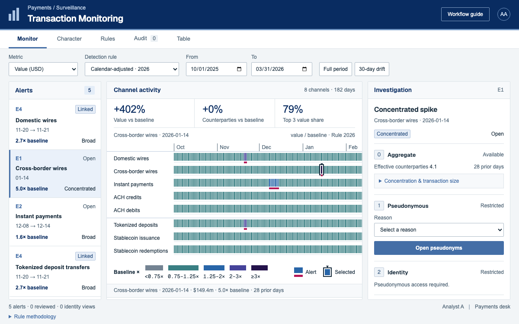Switch to the Monitor tab
Viewport: 519px width, 324px height.
(28, 38)
